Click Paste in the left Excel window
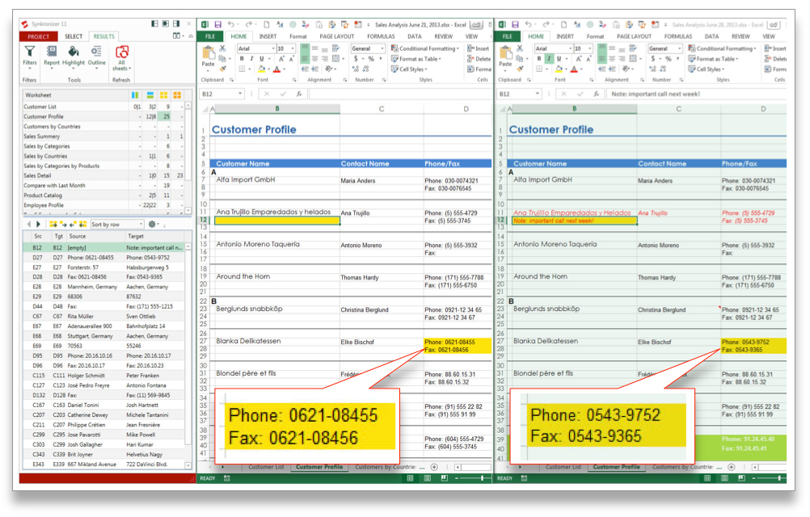 [209, 57]
